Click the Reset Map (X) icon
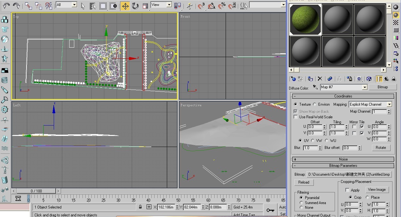Image resolution: width=401 pixels, height=217 pixels. point(320,79)
